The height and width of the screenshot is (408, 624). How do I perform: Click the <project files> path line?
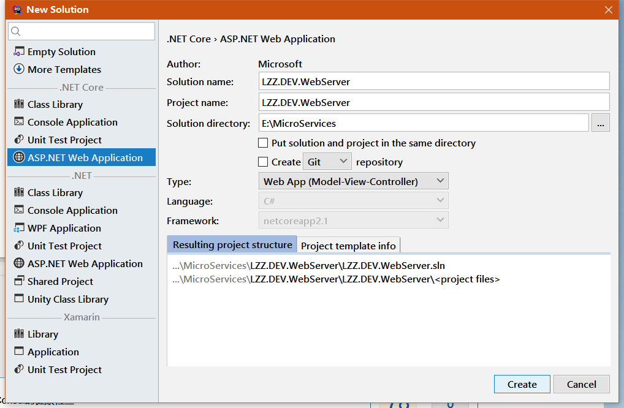tap(336, 279)
